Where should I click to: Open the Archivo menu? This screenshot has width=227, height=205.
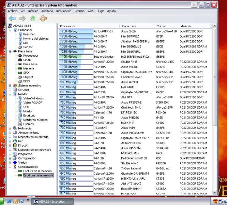tap(13, 11)
